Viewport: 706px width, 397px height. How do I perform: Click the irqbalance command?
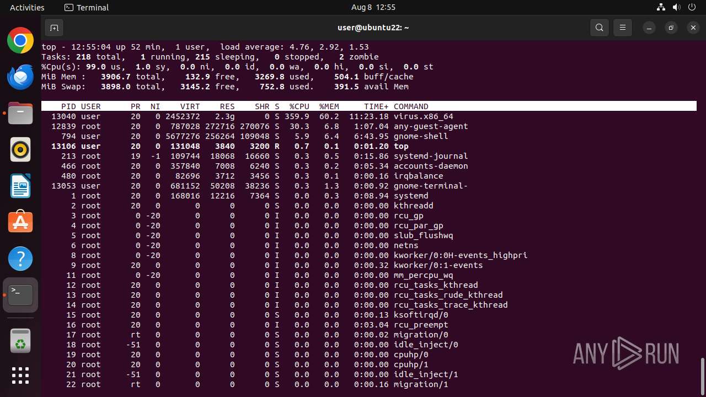pos(419,176)
